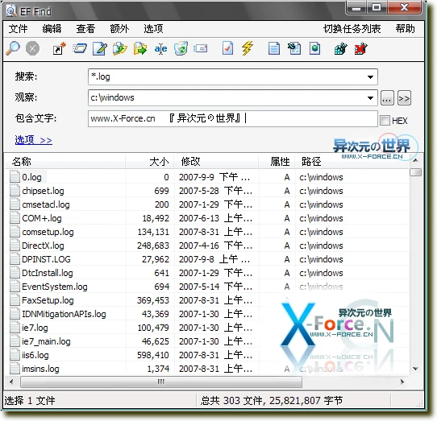
Task: Expand the look-in path dropdown arrow
Action: 370,98
